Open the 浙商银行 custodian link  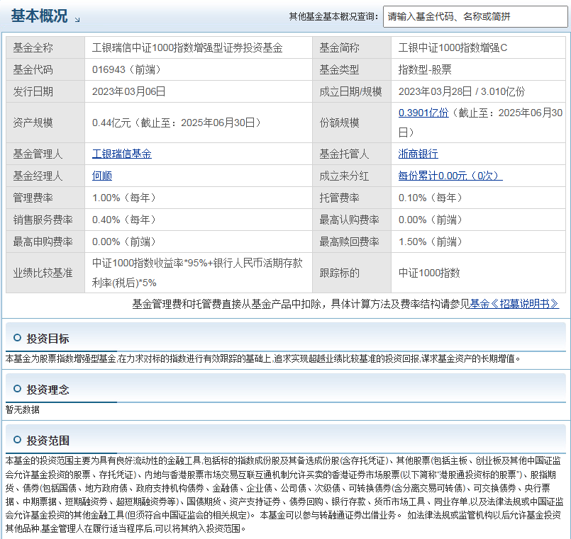418,154
